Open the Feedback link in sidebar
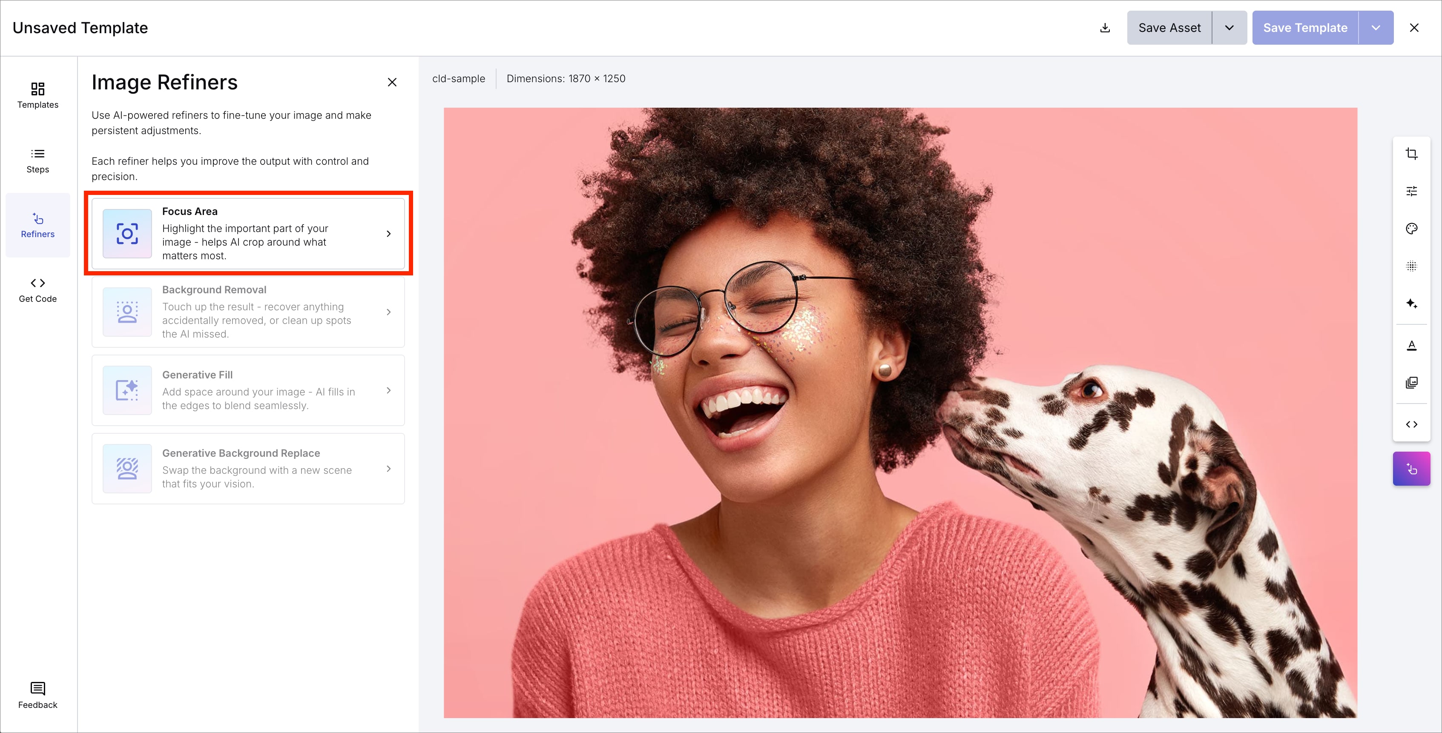 (37, 695)
